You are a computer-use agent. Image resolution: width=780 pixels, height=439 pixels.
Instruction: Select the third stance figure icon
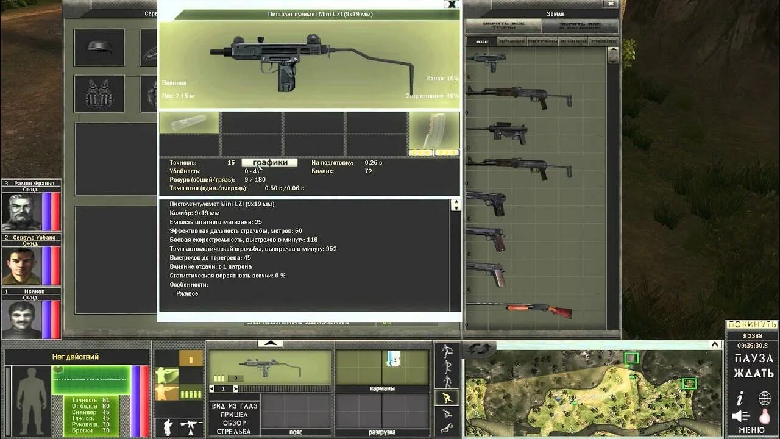[x=447, y=382]
